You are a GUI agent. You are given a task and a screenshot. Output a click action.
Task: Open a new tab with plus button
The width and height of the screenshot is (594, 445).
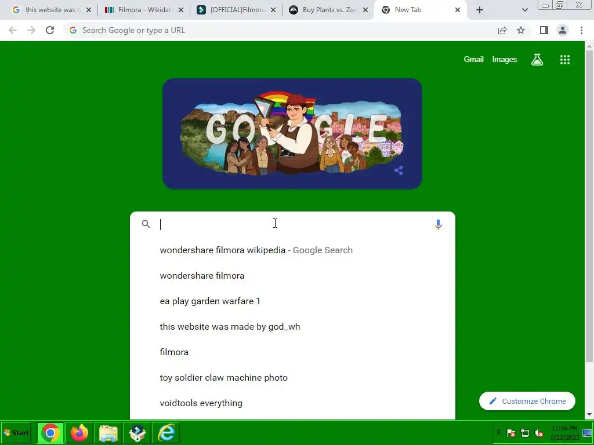coord(480,10)
